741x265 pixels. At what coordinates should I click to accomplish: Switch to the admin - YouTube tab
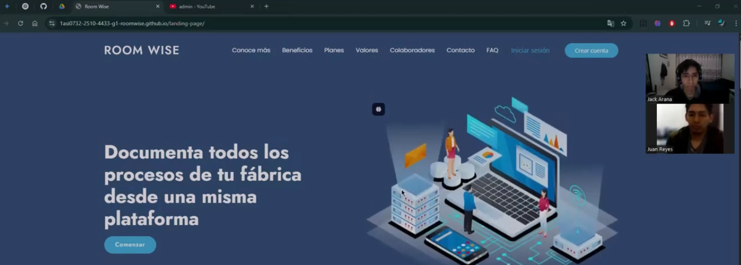point(212,7)
